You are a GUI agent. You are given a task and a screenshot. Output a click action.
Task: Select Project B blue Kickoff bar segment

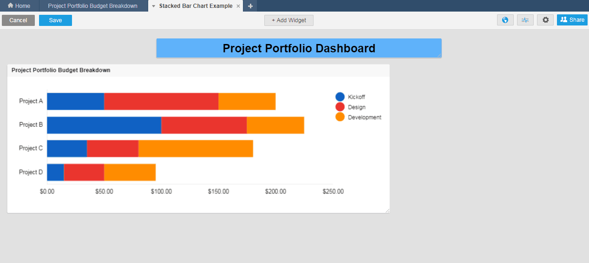pyautogui.click(x=104, y=125)
